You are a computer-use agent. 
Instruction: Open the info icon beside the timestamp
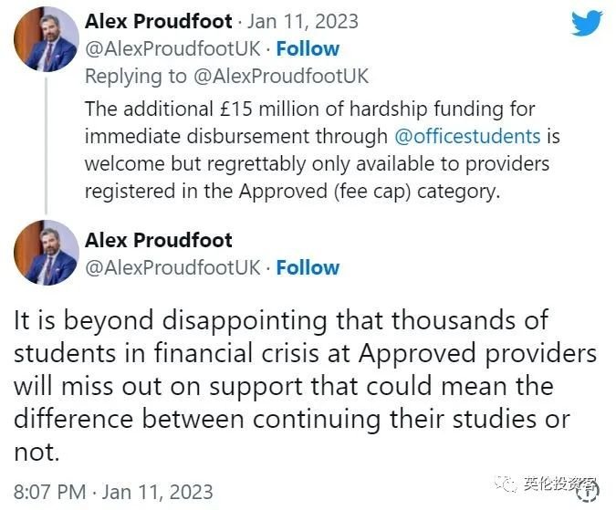click(x=589, y=491)
